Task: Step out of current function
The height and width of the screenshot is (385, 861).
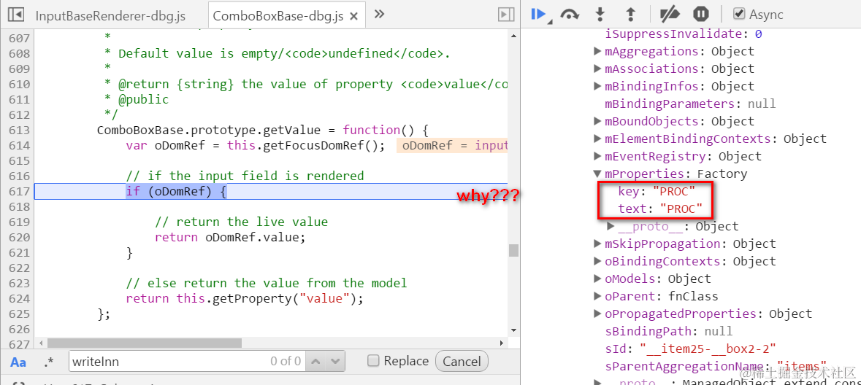Action: (631, 15)
